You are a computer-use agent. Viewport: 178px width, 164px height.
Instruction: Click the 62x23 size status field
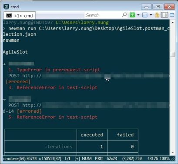coord(112,158)
